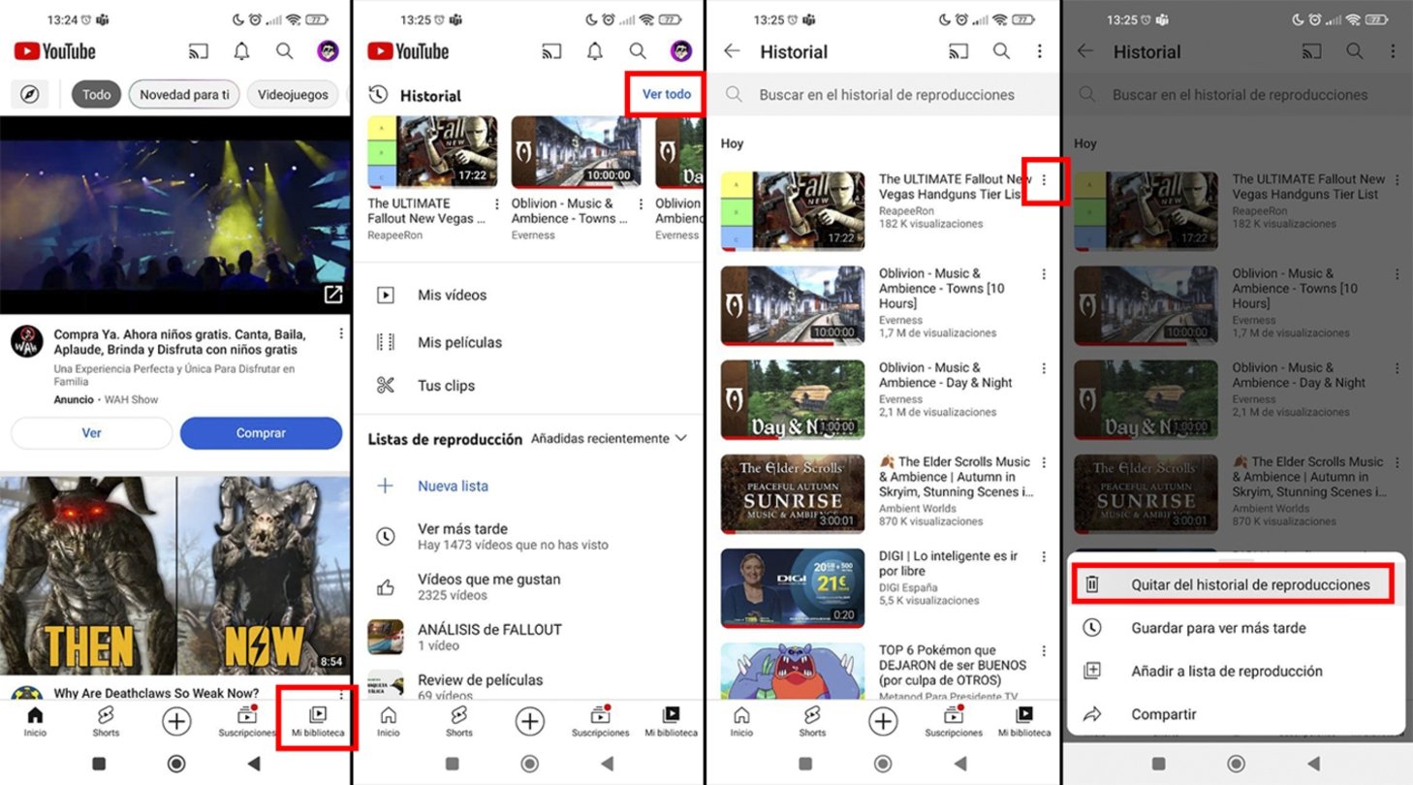Open Suscripciones in the home feed bottom bar
Screen dimensions: 1413x785
[246, 722]
